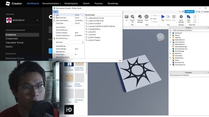Open Download Studio in Creator sidebar
Image resolution: width=209 pixels, height=117 pixels.
tap(15, 58)
